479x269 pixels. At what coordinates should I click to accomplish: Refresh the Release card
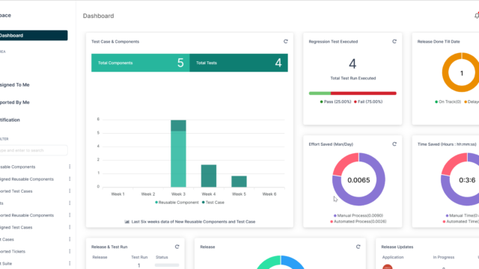pos(358,247)
